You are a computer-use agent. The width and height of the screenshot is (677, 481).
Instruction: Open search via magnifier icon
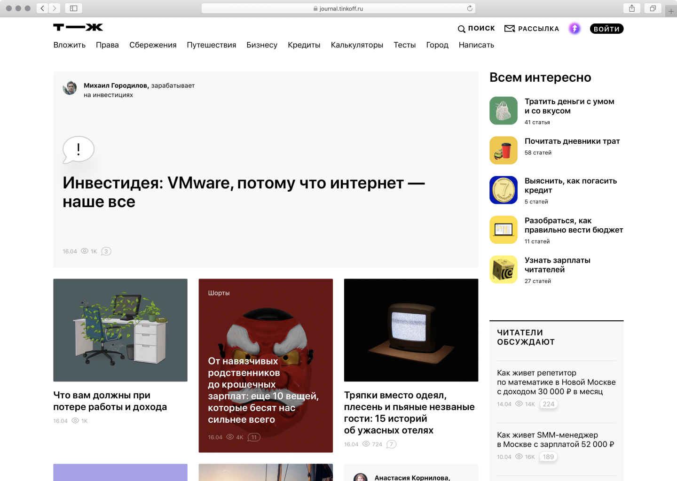point(462,29)
